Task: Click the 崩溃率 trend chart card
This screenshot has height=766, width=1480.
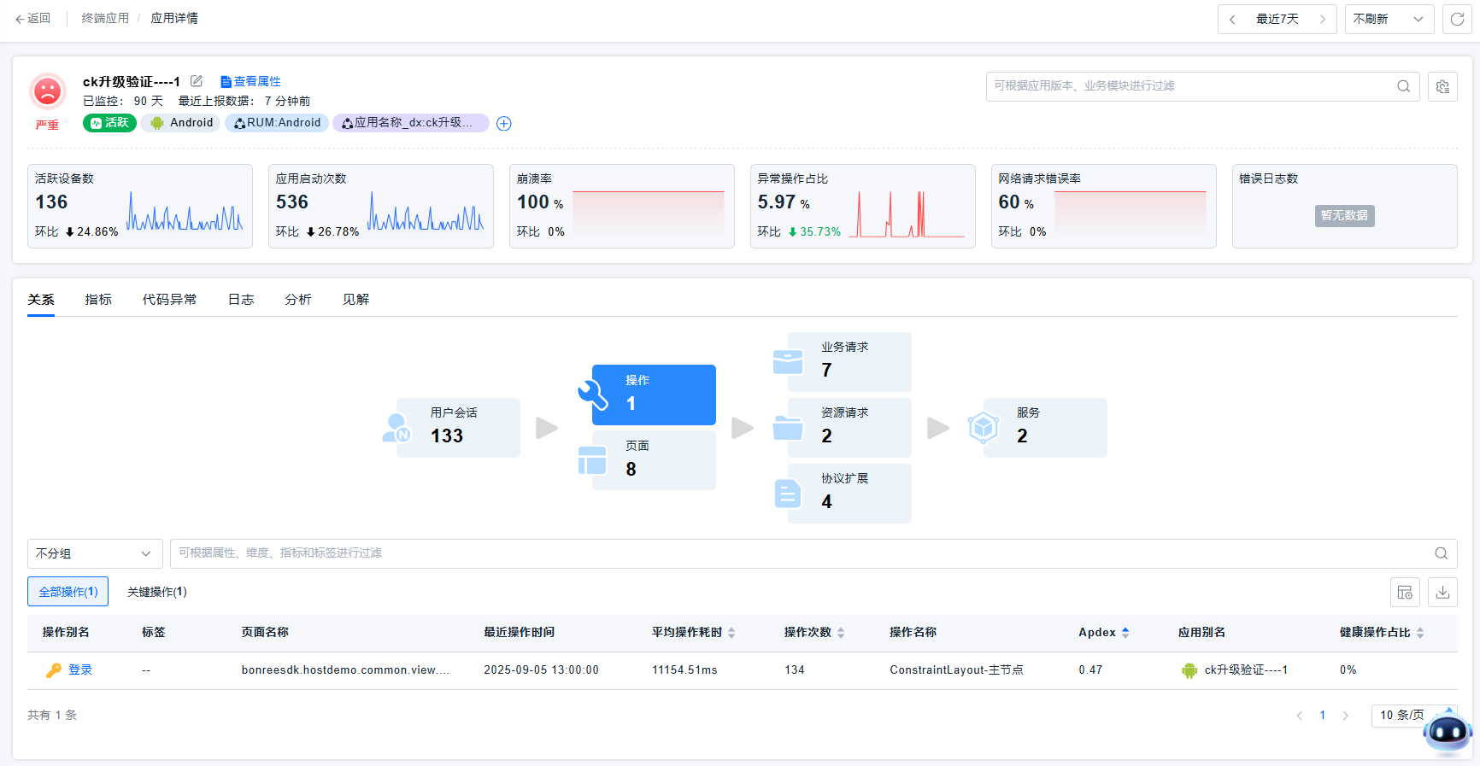Action: click(621, 207)
